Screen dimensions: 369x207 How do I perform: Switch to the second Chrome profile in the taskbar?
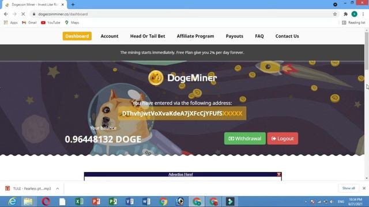[214, 202]
